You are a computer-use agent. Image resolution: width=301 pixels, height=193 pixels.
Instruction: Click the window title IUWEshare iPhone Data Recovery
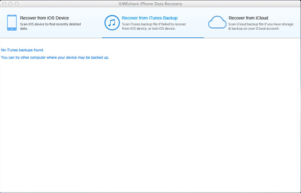150,4
